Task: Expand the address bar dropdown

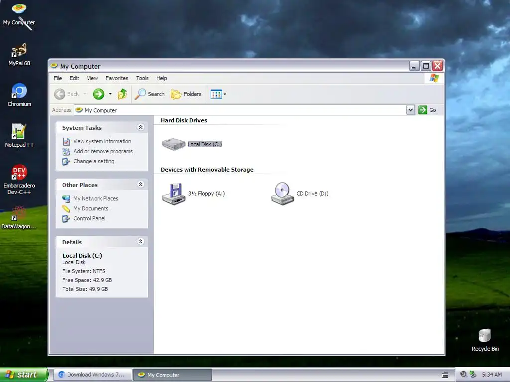Action: [x=410, y=110]
